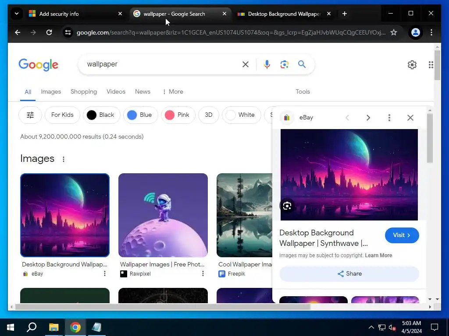Apply the For Kids filter chip

(x=62, y=115)
